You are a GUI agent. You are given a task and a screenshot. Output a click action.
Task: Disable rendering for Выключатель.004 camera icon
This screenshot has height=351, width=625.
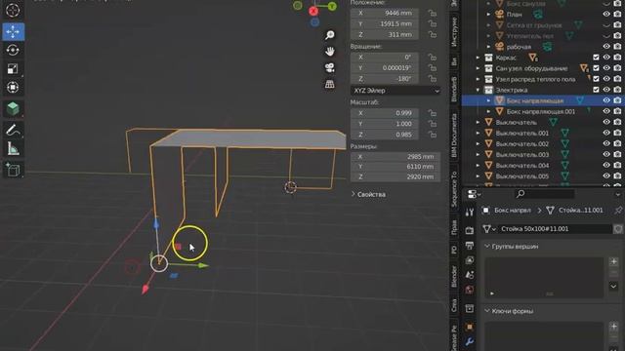click(x=617, y=165)
